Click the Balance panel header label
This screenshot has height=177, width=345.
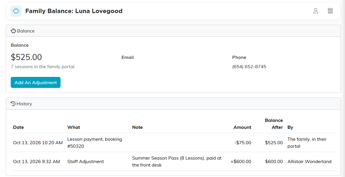tap(26, 31)
